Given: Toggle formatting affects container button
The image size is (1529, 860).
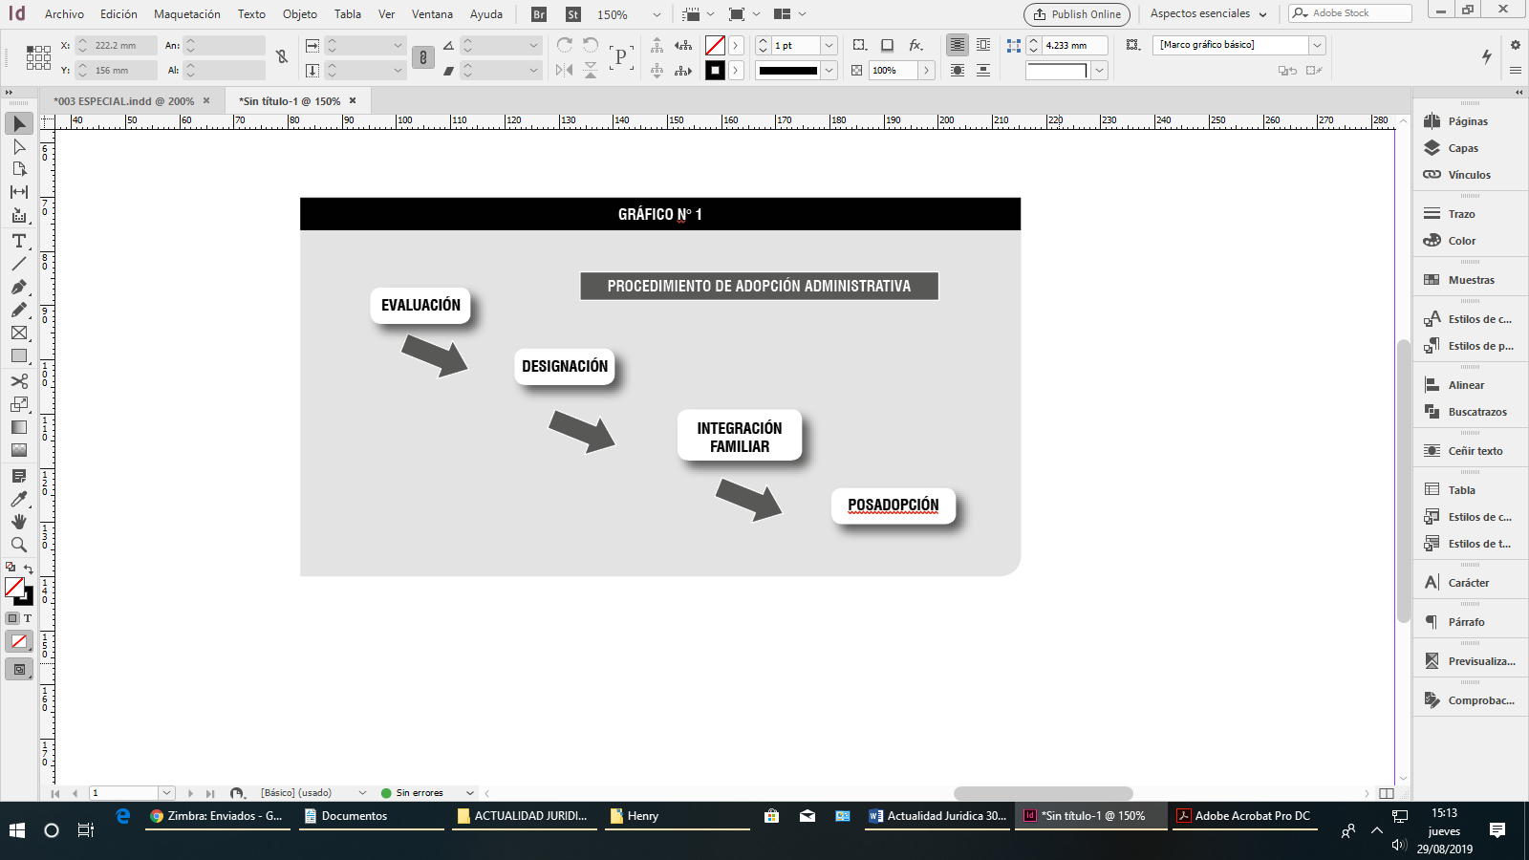Looking at the screenshot, I should (x=12, y=618).
